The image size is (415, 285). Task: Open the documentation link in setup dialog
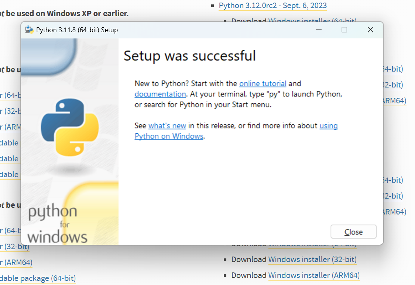160,94
